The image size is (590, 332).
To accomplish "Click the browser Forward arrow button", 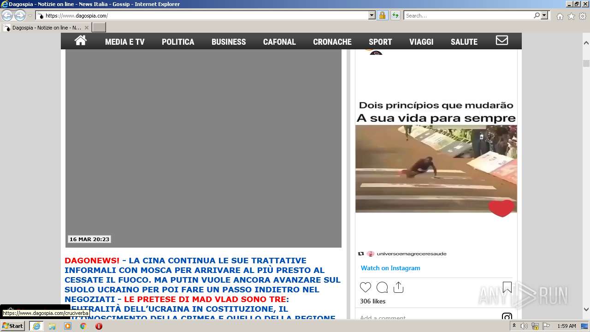I will [20, 16].
